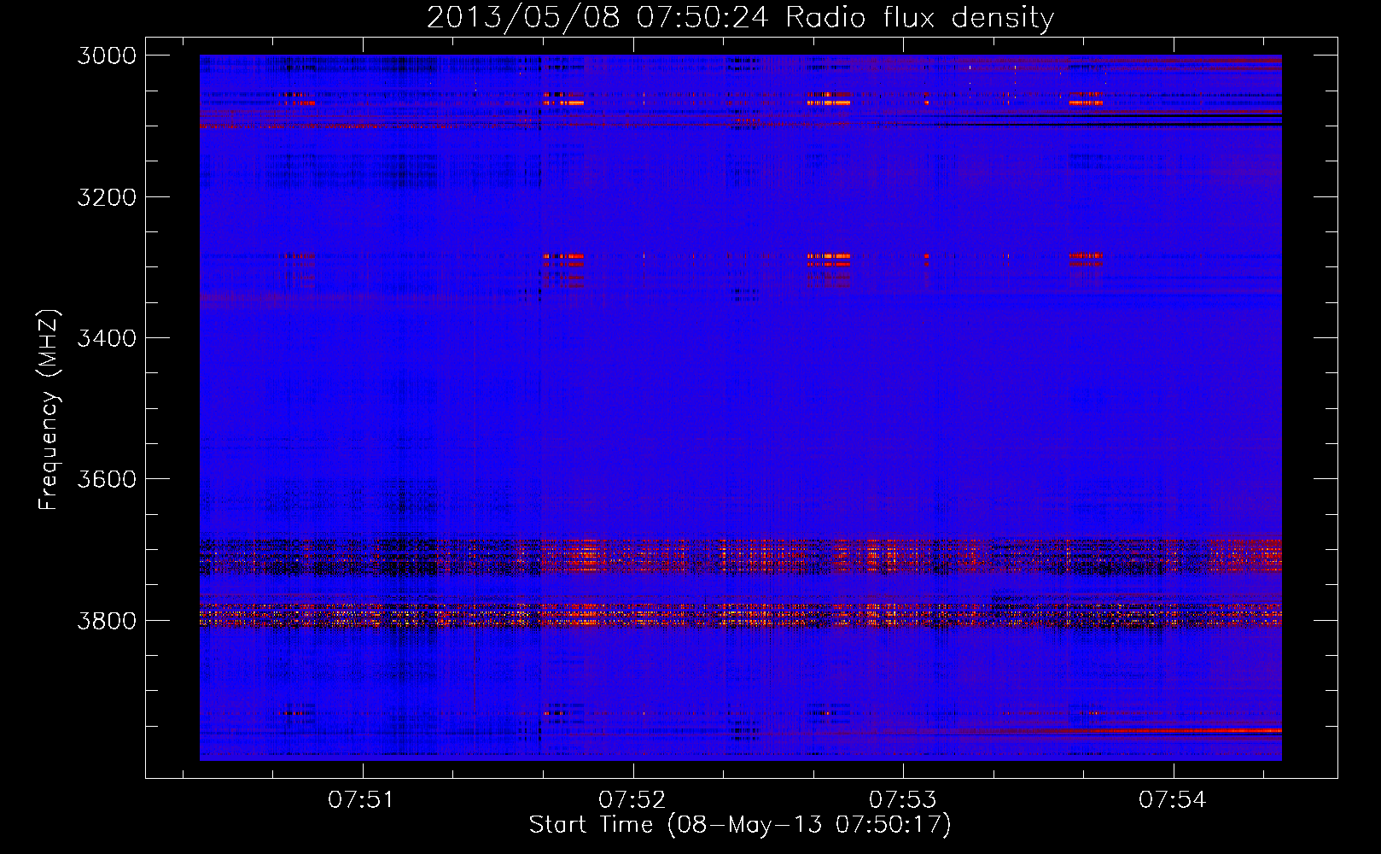Viewport: 1381px width, 854px height.
Task: Click the 07:52 time tick label
Action: click(632, 800)
